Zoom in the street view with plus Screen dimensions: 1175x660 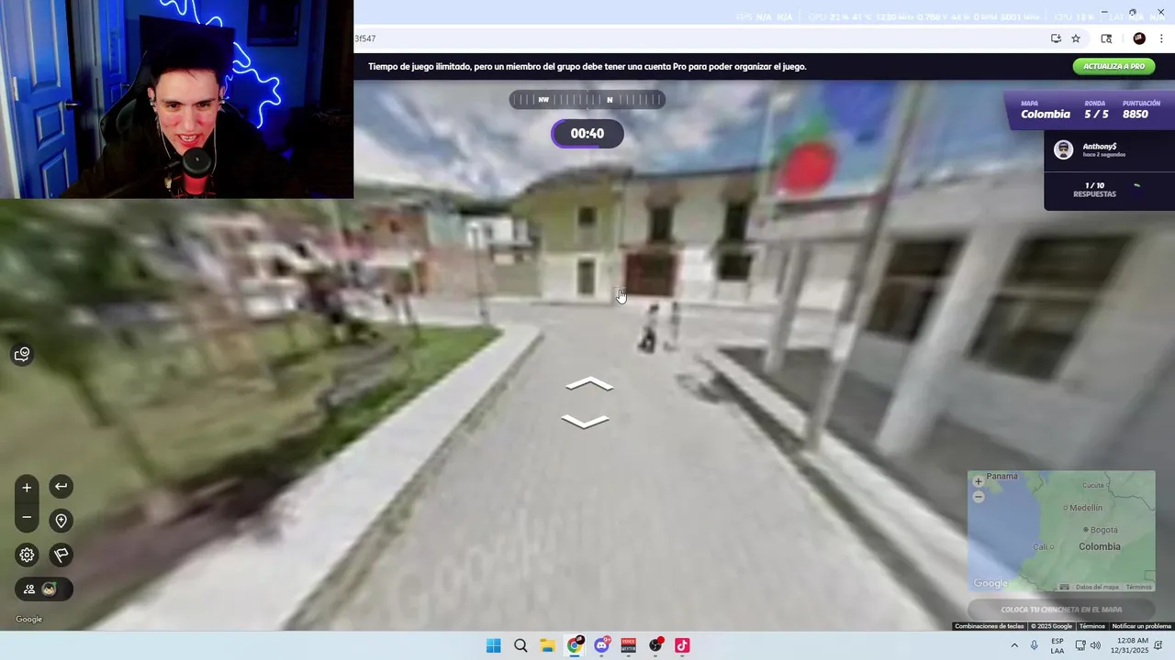pos(27,488)
